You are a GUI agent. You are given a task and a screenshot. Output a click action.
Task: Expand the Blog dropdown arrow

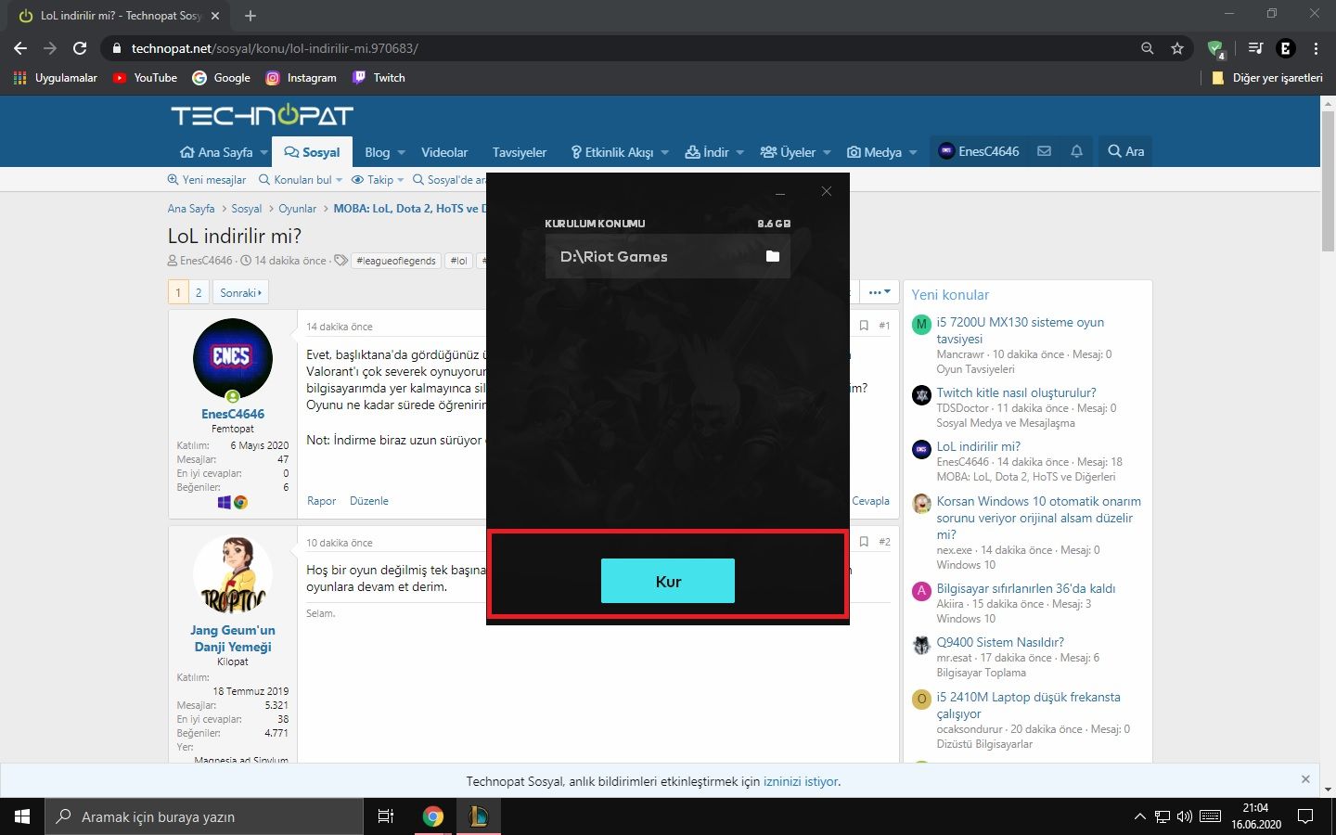coord(402,152)
